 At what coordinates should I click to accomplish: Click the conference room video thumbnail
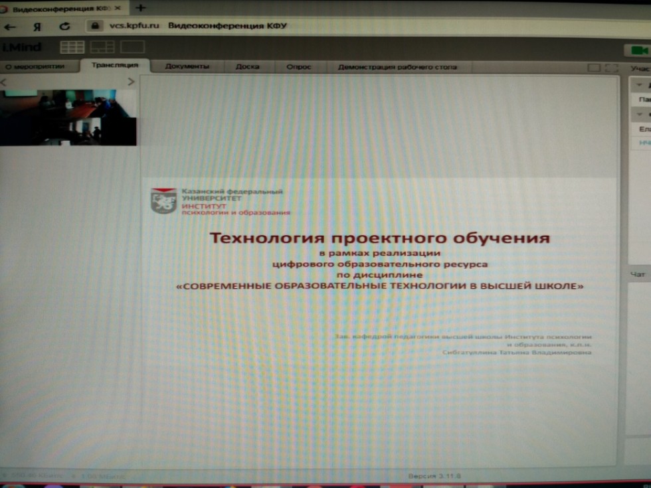[x=68, y=118]
